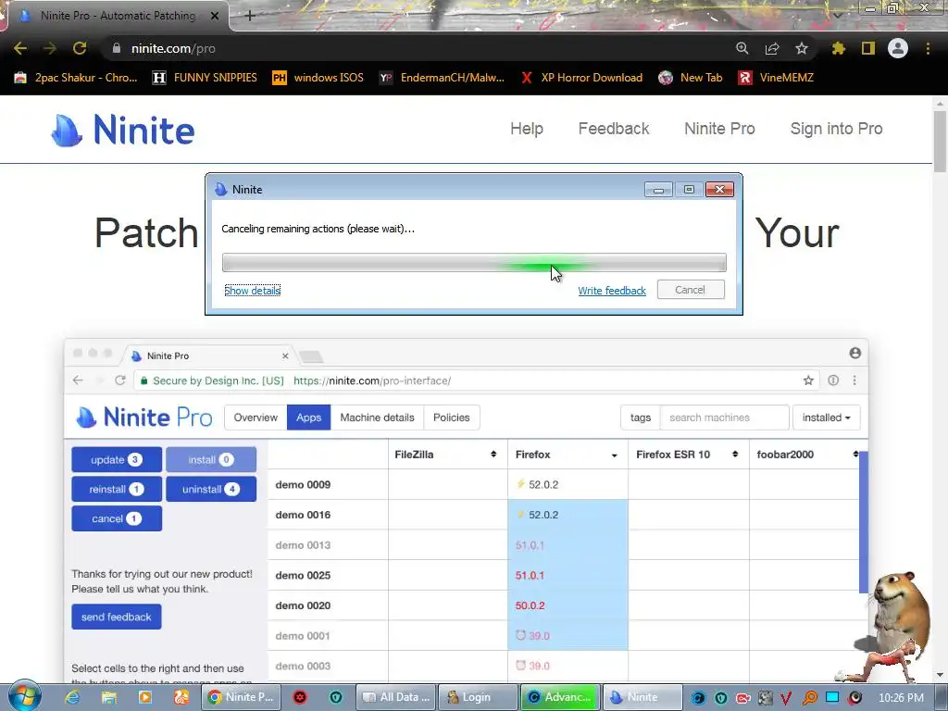Open the FUNNY SNIPPIES bookmark
Screen dimensions: 948x711
coord(205,78)
